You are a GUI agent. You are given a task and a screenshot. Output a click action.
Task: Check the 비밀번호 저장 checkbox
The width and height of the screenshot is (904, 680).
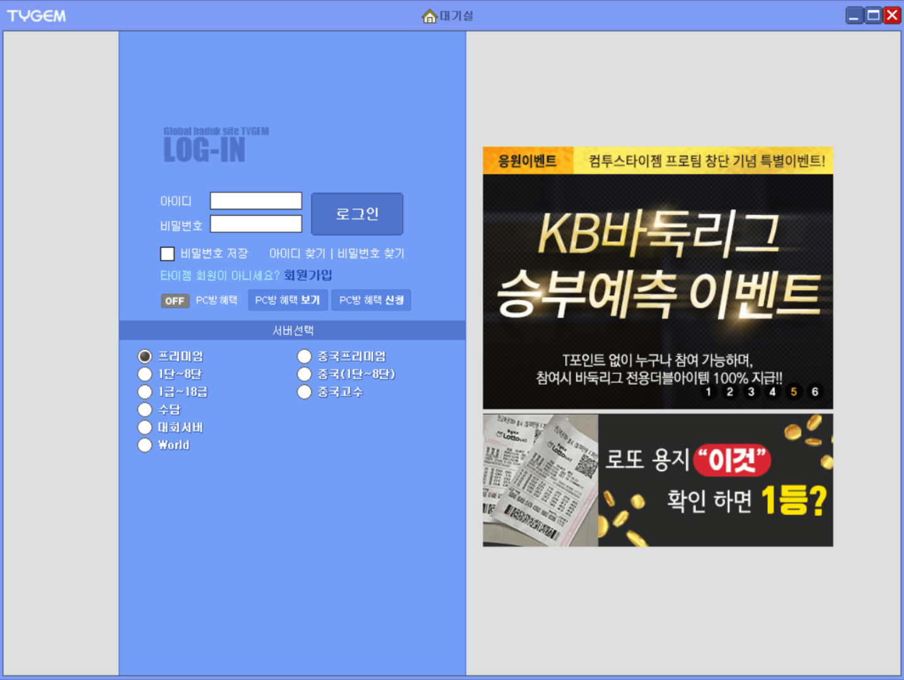point(166,254)
